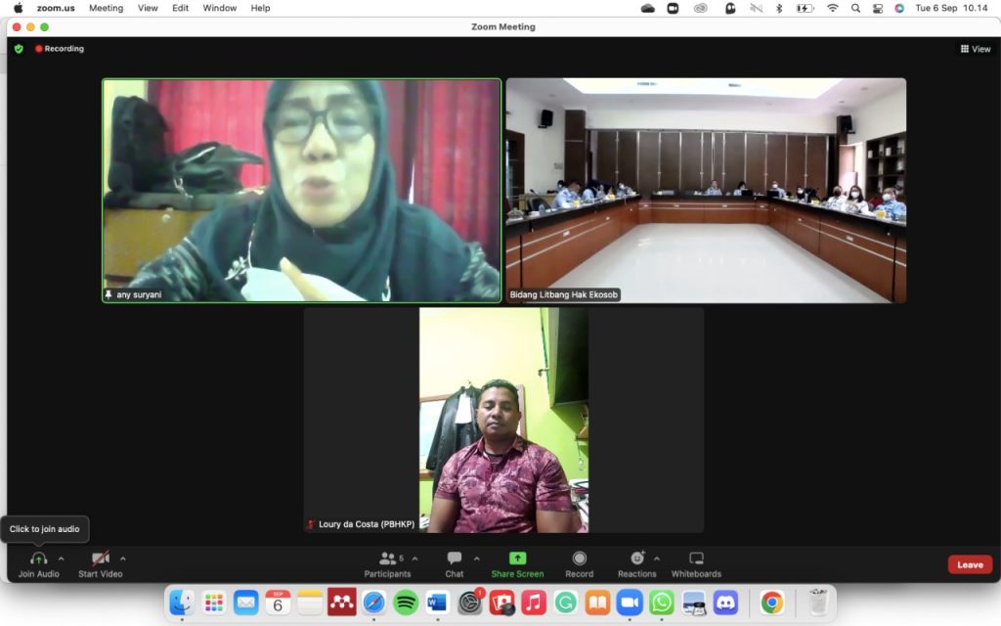Viewport: 1001px width, 626px height.
Task: Open the View menu in menu bar
Action: (148, 8)
